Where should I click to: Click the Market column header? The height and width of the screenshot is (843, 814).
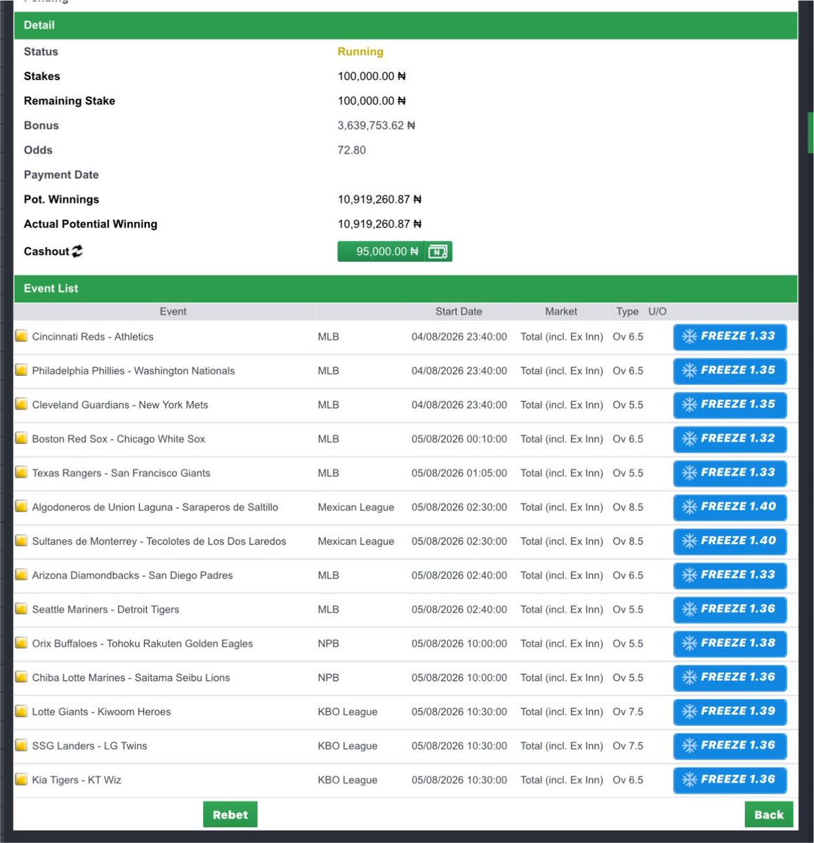561,311
